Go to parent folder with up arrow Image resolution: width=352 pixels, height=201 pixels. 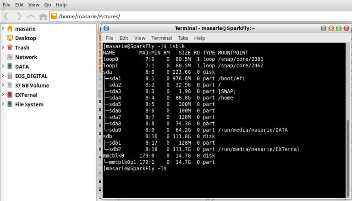coord(31,16)
